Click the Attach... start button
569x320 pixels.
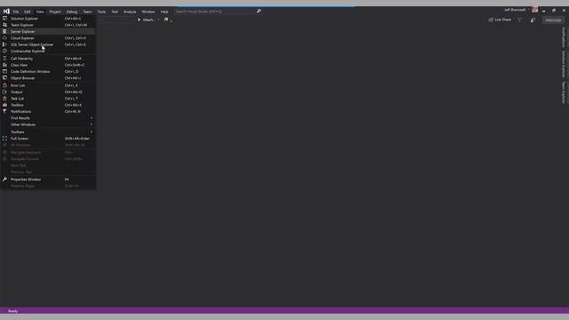pos(146,20)
